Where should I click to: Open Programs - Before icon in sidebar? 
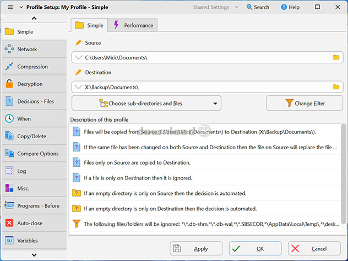[x=9, y=205]
